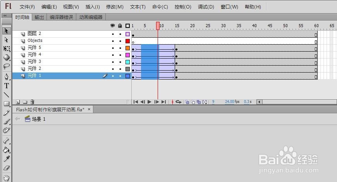Switch to the 编译器错误 tab
The height and width of the screenshot is (182, 337).
(x=62, y=17)
